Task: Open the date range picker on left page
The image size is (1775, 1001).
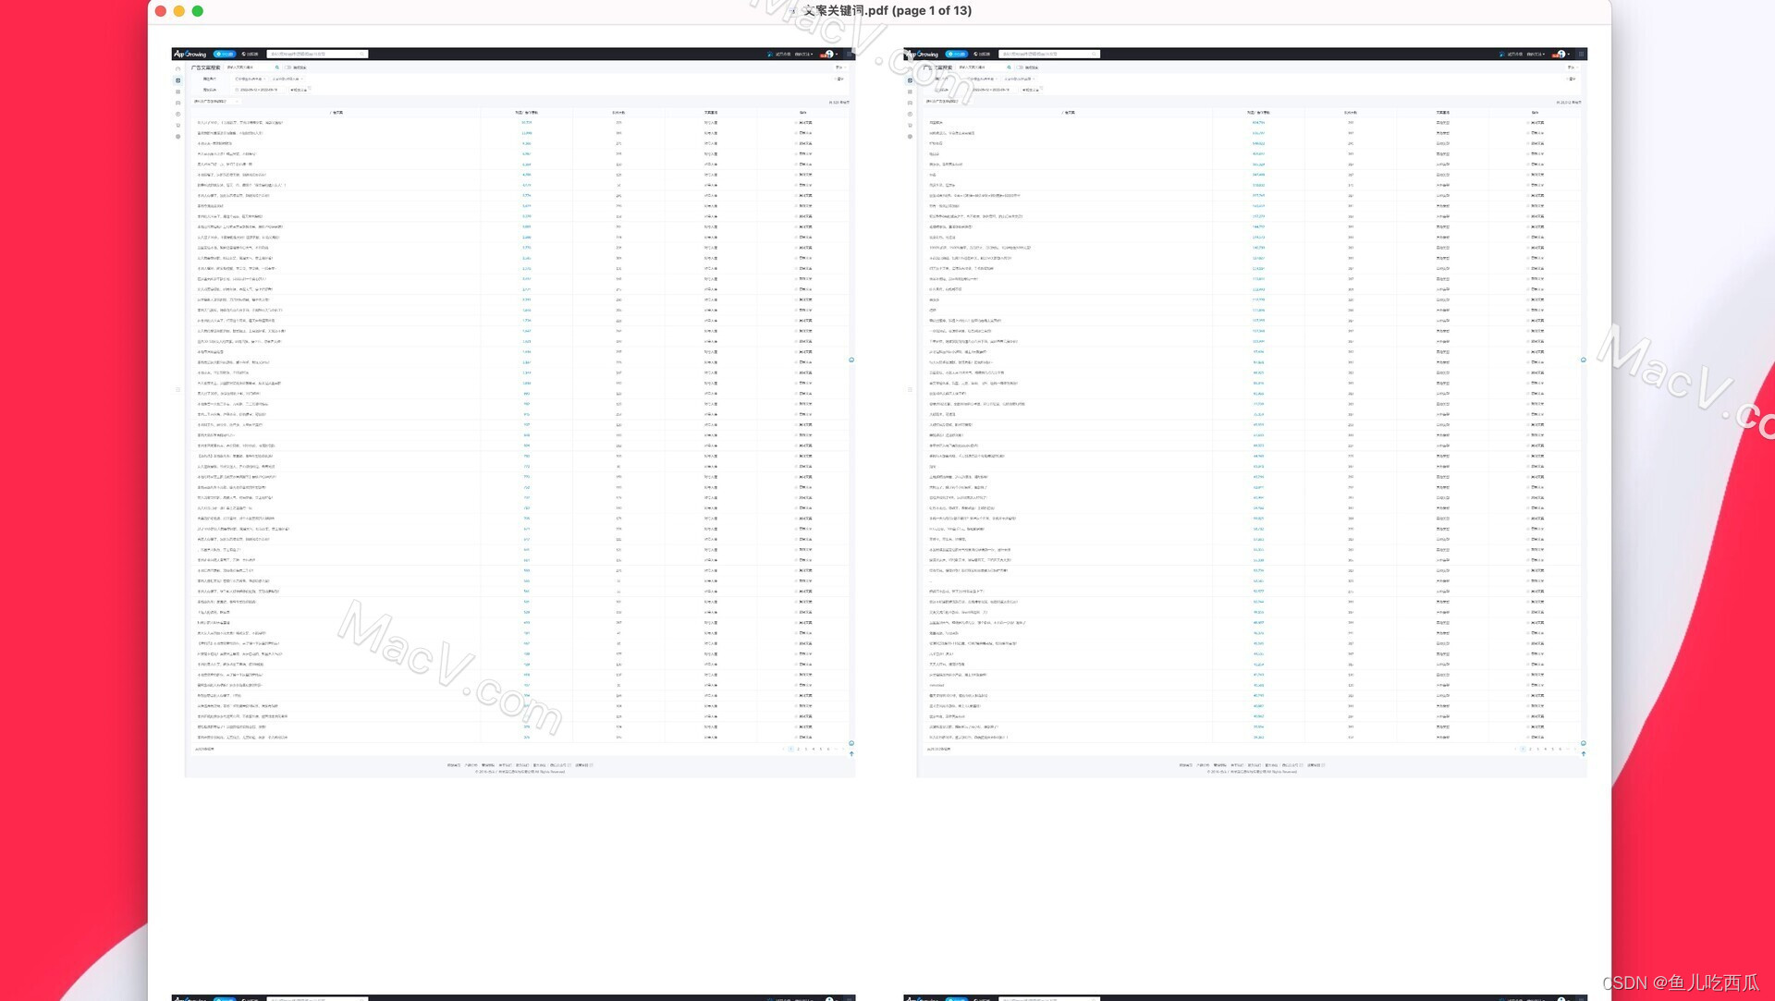Action: click(x=259, y=90)
